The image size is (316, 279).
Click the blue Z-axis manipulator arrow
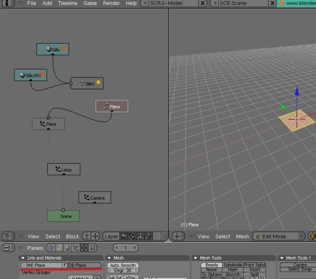tap(297, 91)
